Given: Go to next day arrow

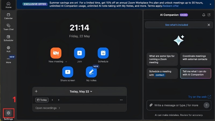Looking at the screenshot, I should pyautogui.click(x=59, y=100).
